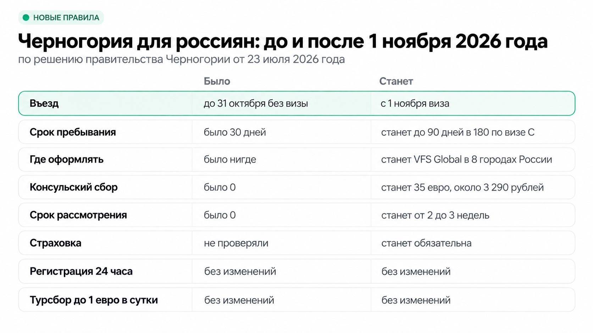Select the 'Регистрация 24 часа' row label
Viewport: 593px width, 333px height.
[x=81, y=271]
